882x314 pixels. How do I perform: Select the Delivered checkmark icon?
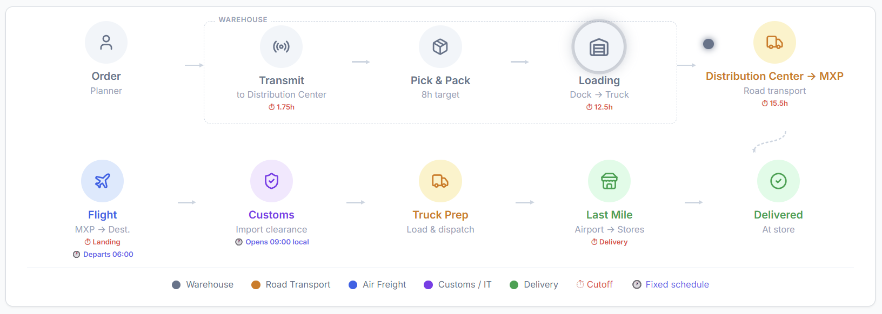click(778, 181)
